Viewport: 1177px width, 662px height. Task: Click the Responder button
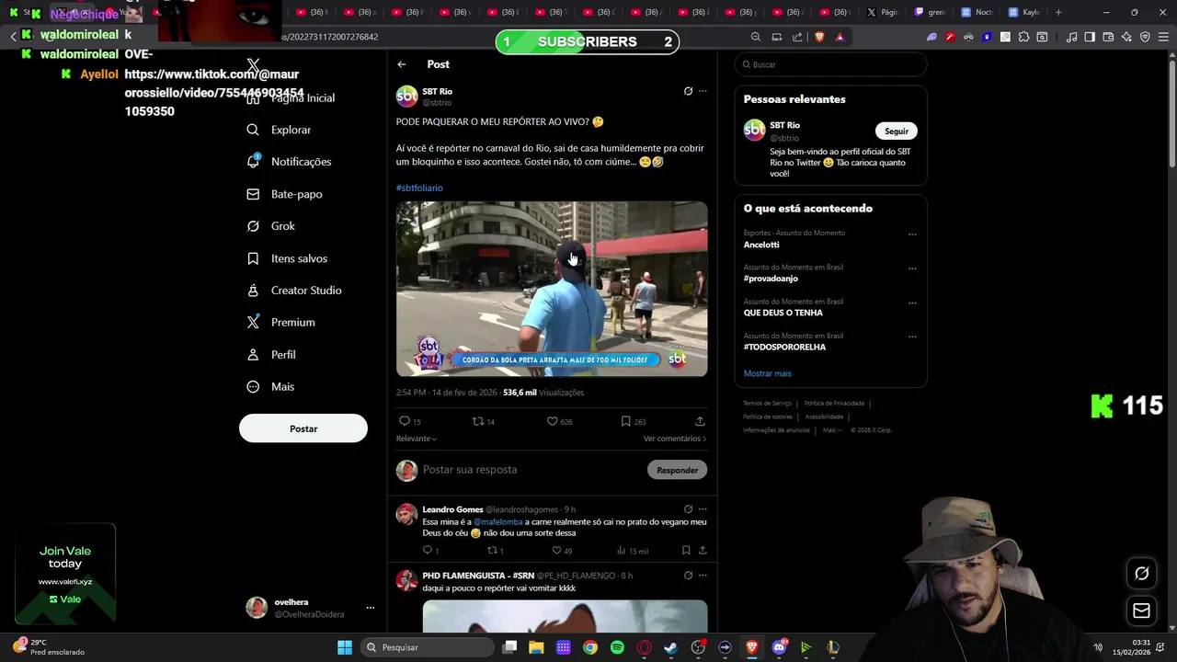pos(678,470)
